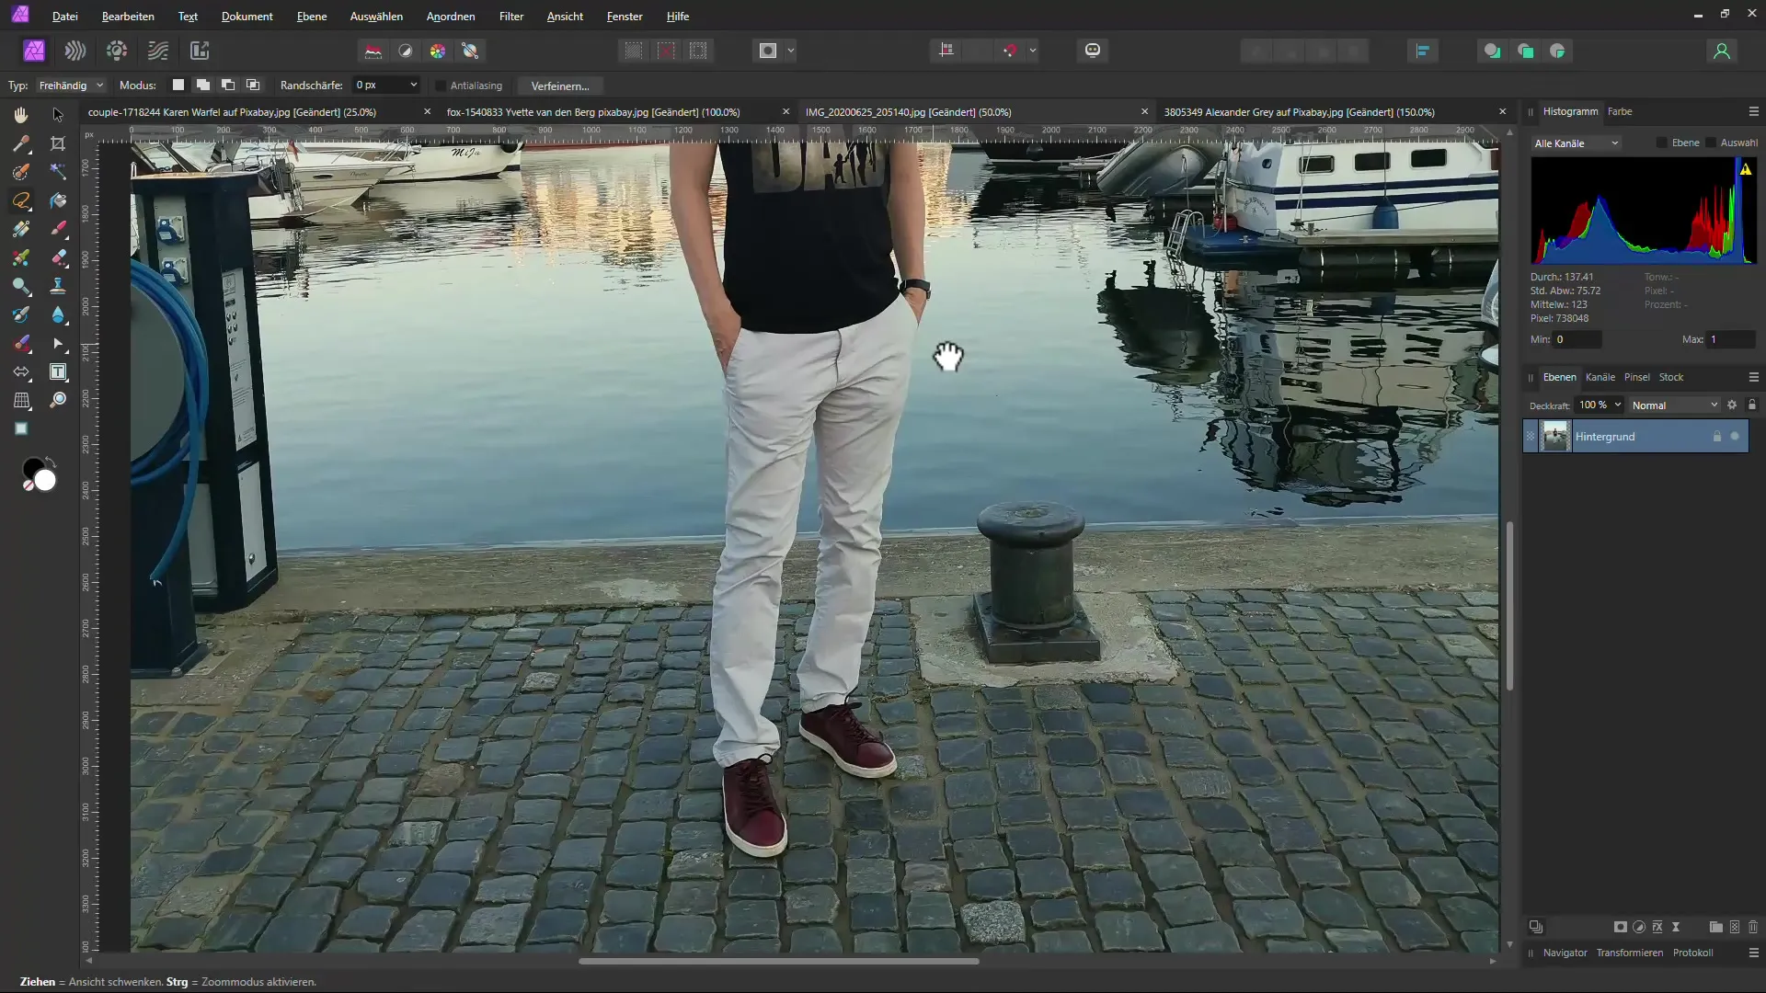
Task: Toggle snapping magnet icon
Action: pyautogui.click(x=1010, y=51)
